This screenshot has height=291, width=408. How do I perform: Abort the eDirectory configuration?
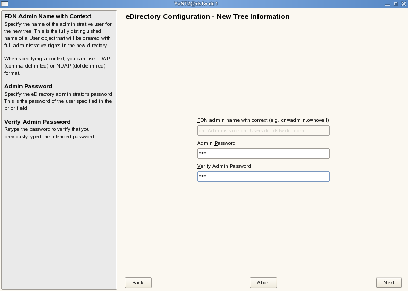[x=263, y=283]
